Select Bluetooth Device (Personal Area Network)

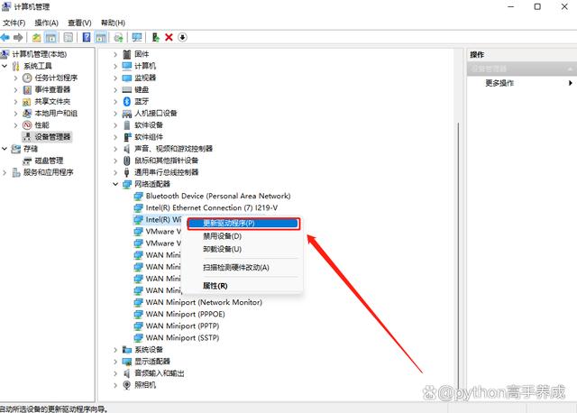218,196
